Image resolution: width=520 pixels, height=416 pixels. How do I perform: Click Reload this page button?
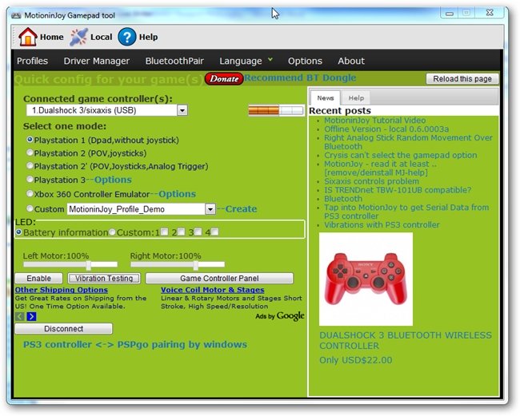tap(462, 79)
